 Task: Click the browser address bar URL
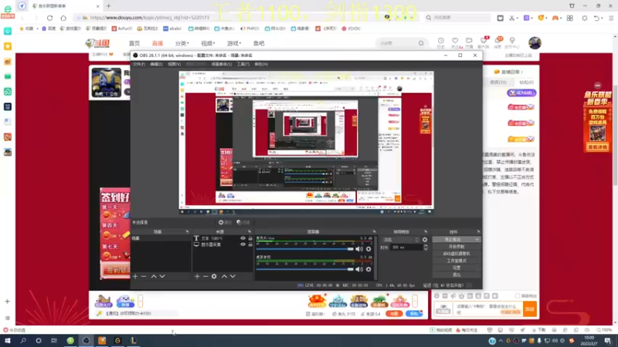[149, 18]
